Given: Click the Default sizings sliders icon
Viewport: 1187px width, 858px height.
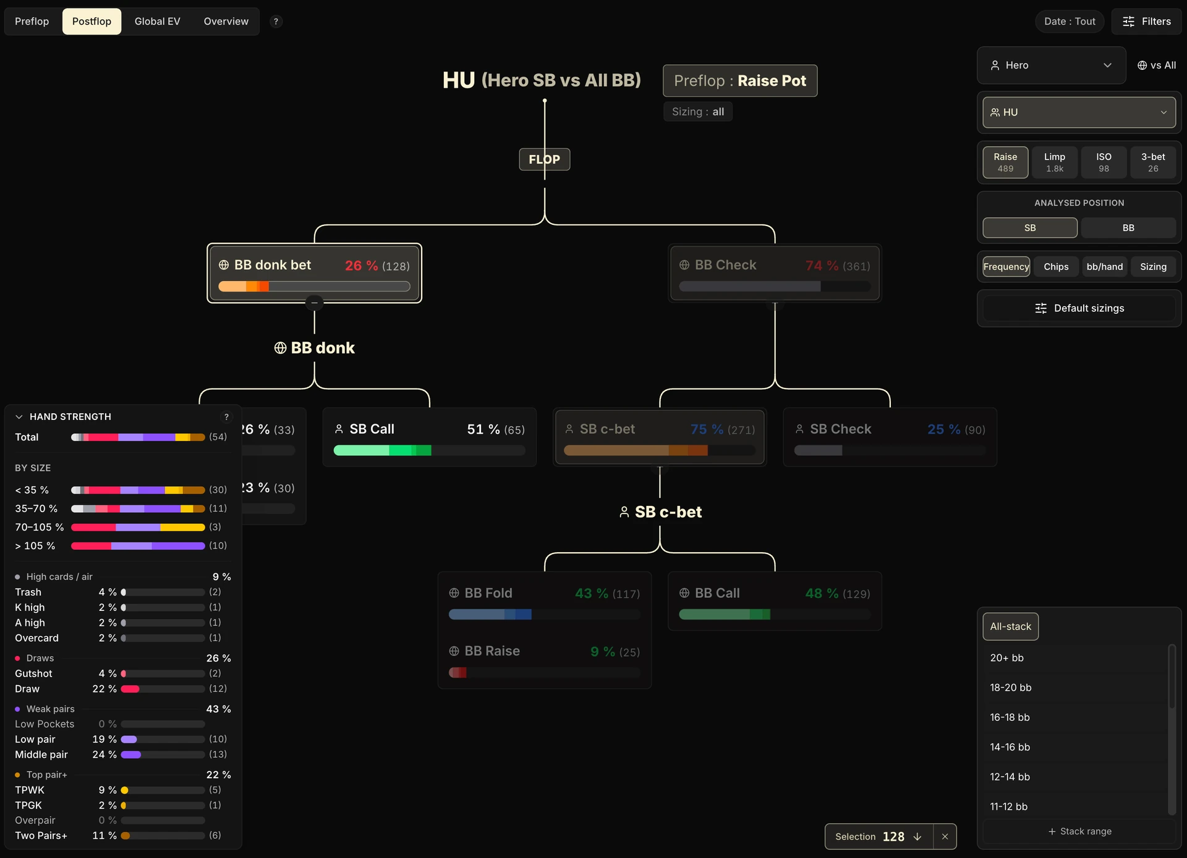Looking at the screenshot, I should click(x=1041, y=308).
